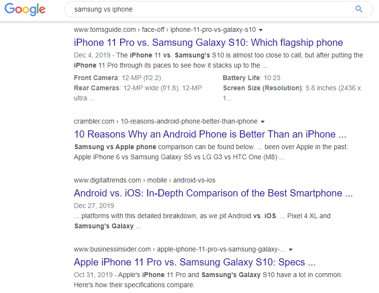The height and width of the screenshot is (293, 379).
Task: Open "iPhone 11 Pro vs. Samsung Galaxy S10: Which flagship phone" result
Action: (208, 42)
